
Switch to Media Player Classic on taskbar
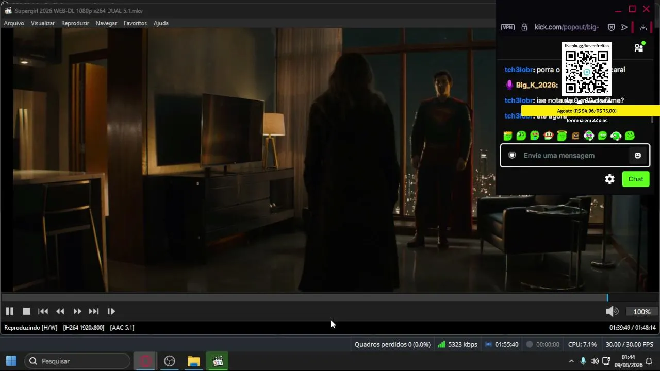pyautogui.click(x=218, y=361)
